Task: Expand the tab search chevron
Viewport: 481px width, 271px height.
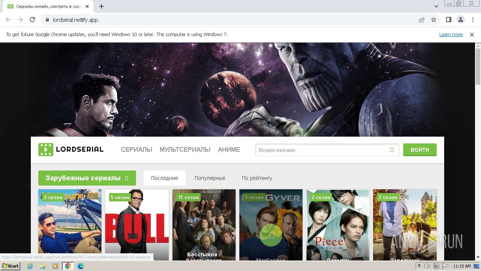Action: 436,6
